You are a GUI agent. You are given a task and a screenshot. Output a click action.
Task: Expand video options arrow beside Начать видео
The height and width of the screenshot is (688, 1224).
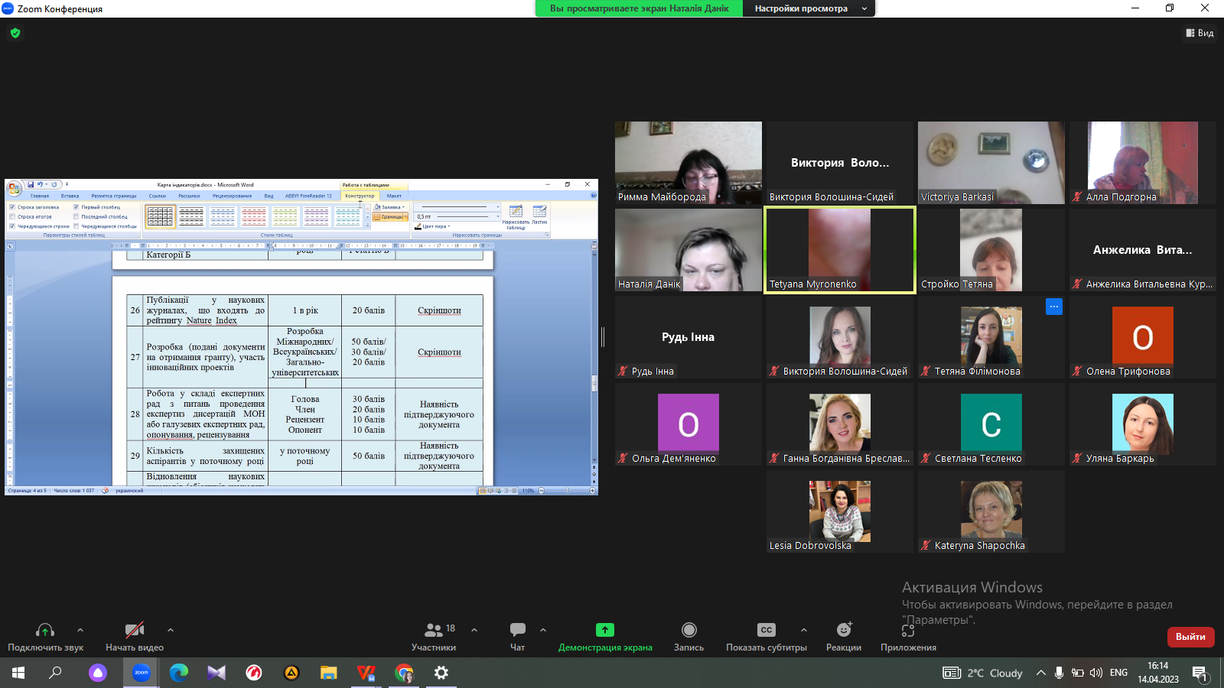point(171,630)
